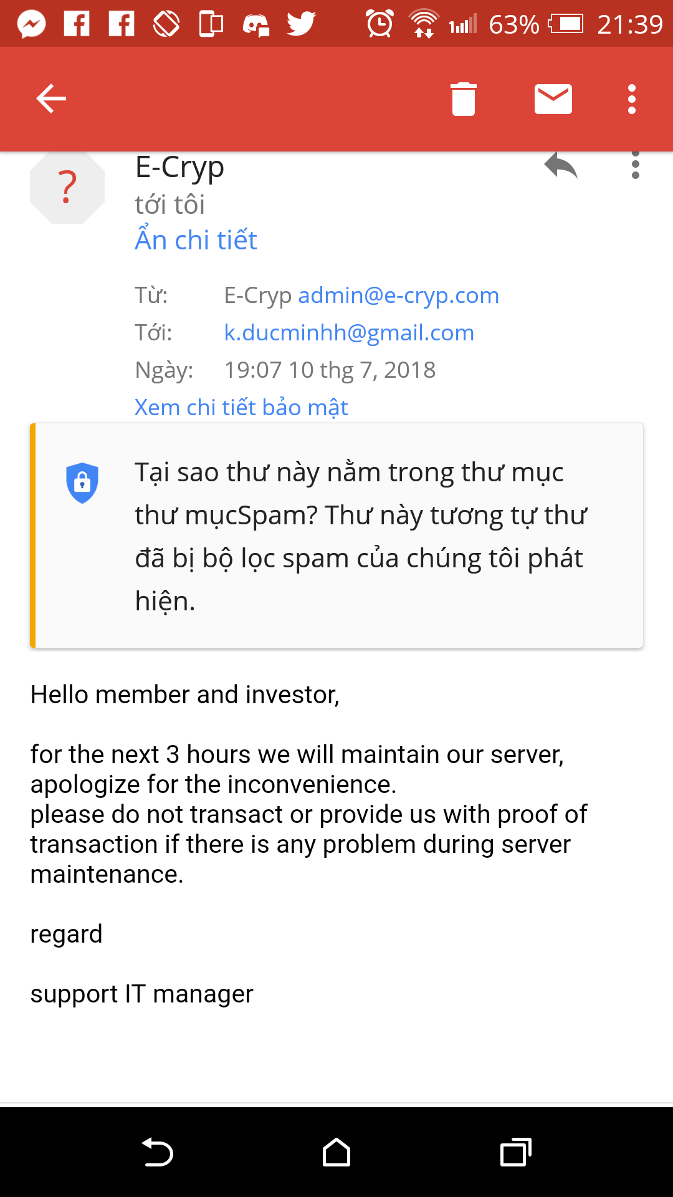Tap sender address admin@e-cryp.com
673x1197 pixels.
coord(398,295)
